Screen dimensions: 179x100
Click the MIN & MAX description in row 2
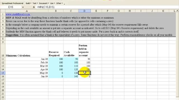[x=60, y=18]
